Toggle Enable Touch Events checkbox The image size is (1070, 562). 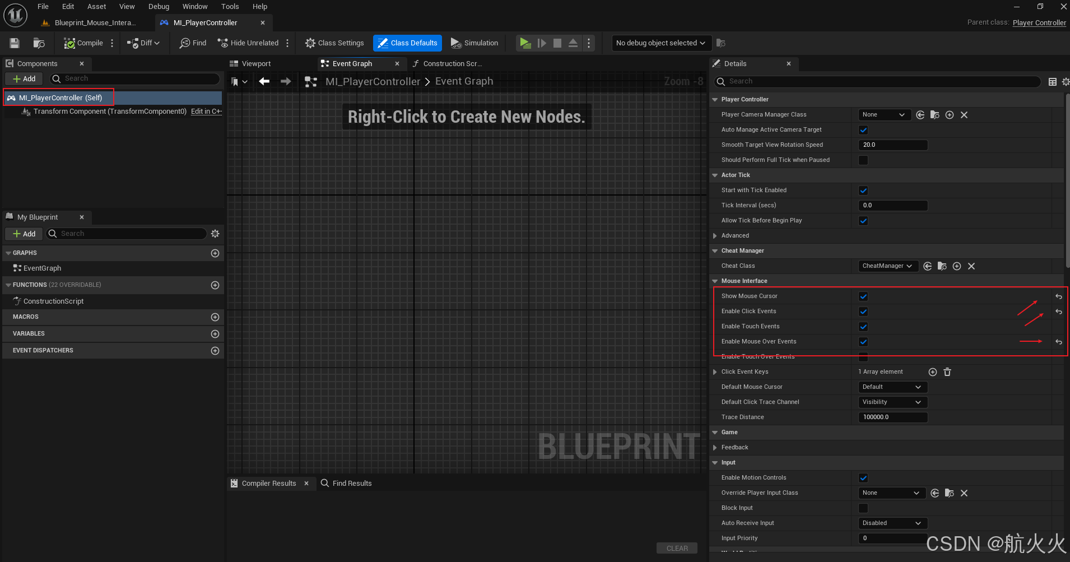click(x=863, y=327)
